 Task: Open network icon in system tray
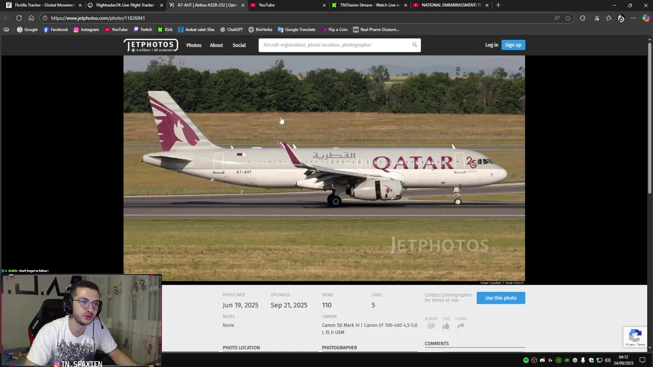pos(599,360)
